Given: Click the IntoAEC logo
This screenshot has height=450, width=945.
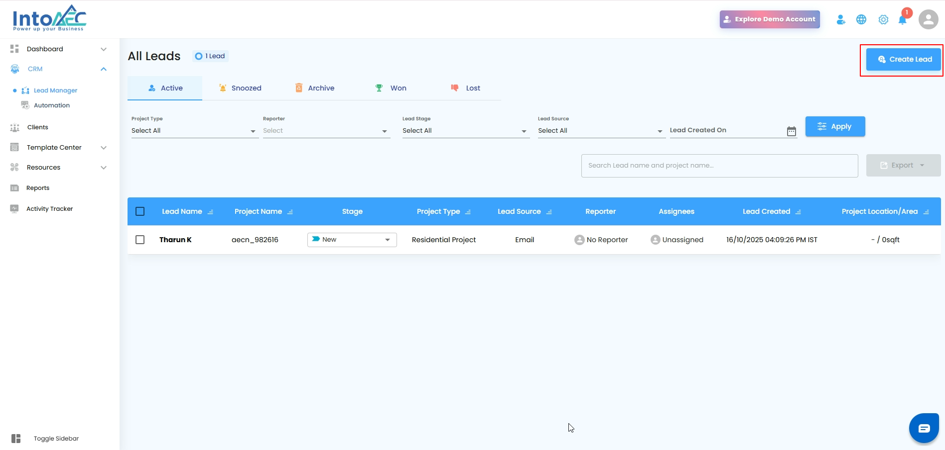Looking at the screenshot, I should pyautogui.click(x=49, y=18).
